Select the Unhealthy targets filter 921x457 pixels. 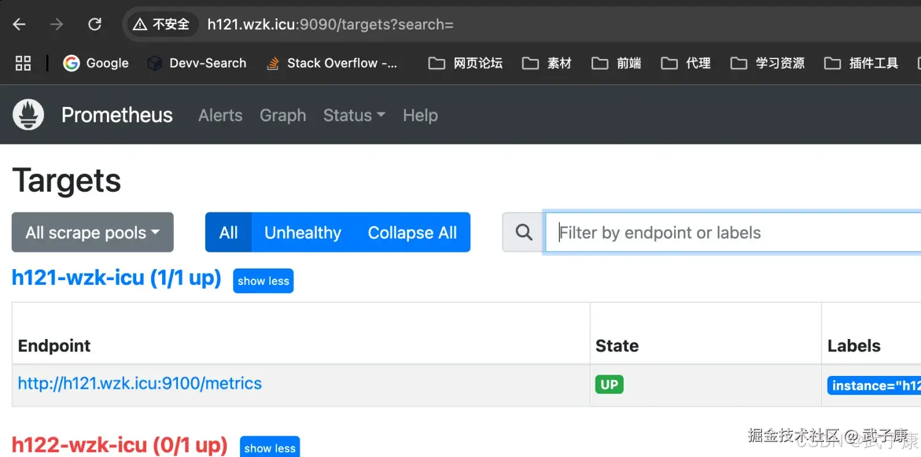[x=303, y=232]
